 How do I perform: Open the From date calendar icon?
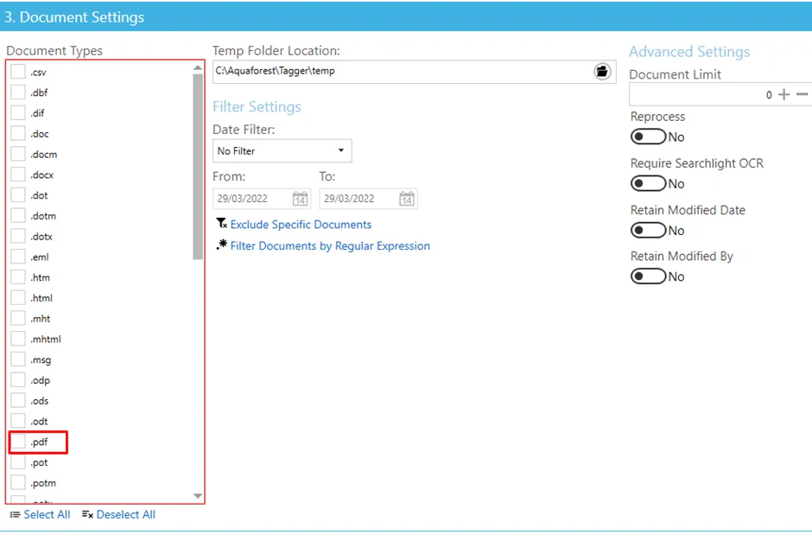300,199
